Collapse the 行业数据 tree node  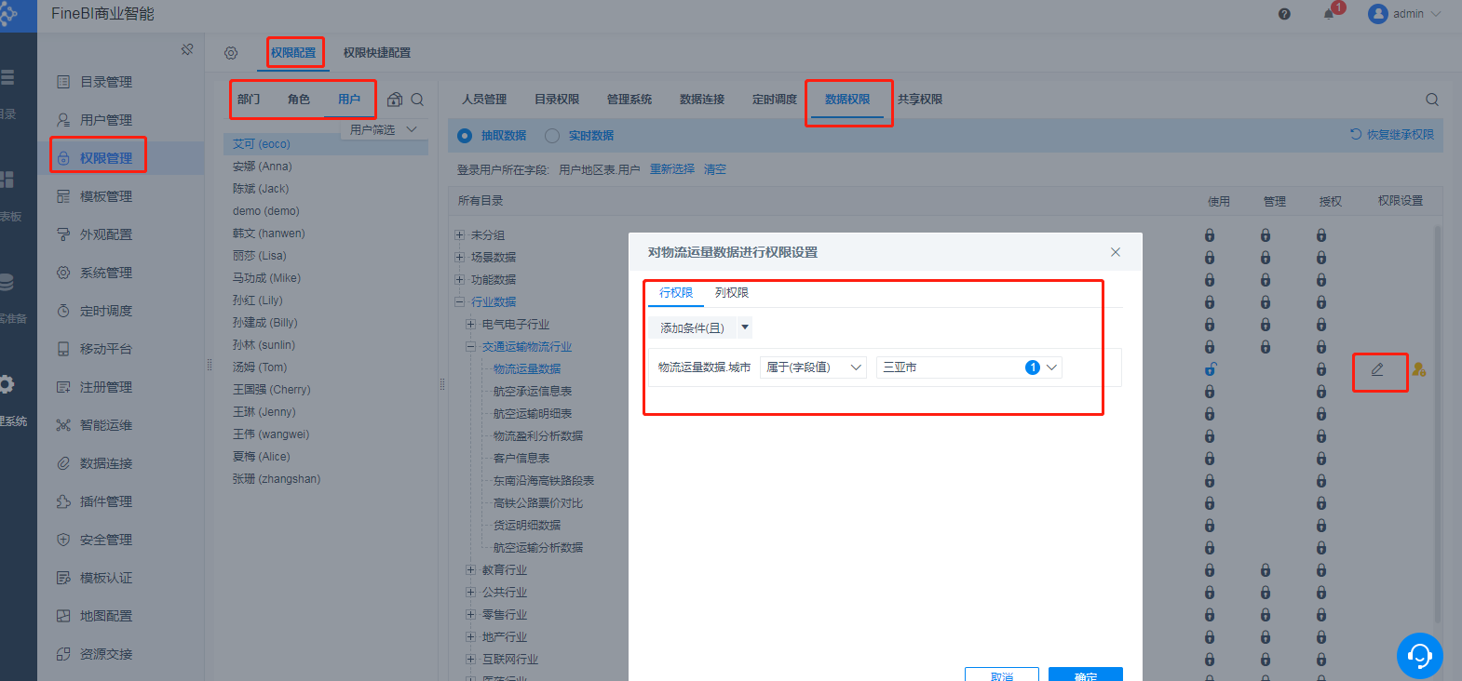[459, 302]
